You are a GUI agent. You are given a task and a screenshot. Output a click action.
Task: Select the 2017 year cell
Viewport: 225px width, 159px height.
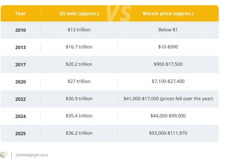point(20,64)
